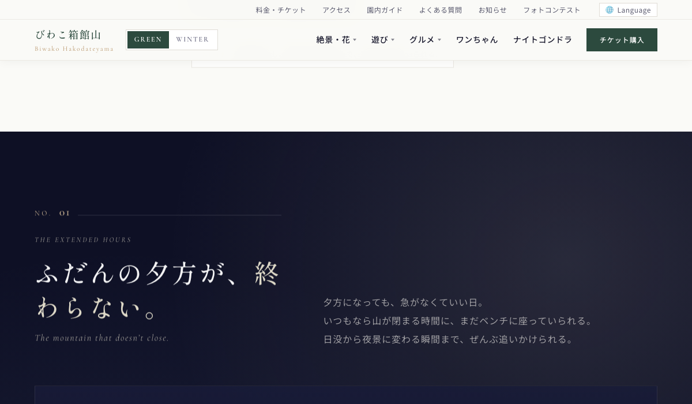This screenshot has height=404, width=692.
Task: Click the text The mountain that doesn't close.
Action: tap(102, 338)
